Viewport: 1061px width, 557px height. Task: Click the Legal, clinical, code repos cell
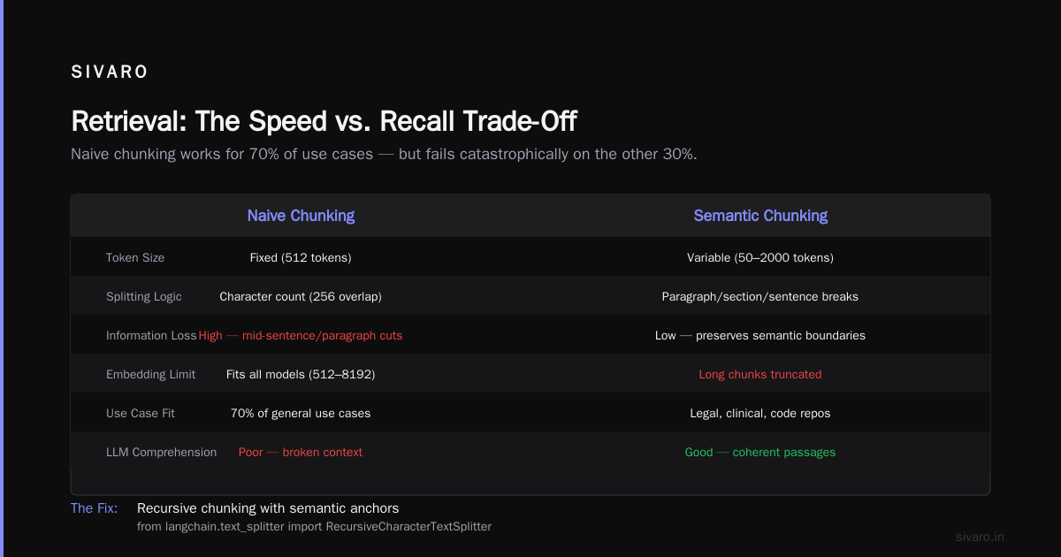760,414
